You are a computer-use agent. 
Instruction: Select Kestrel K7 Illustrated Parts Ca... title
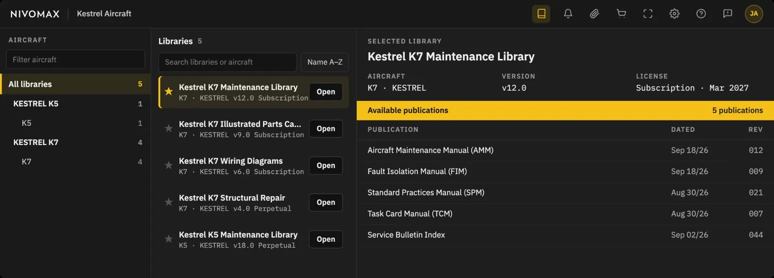[x=240, y=124]
